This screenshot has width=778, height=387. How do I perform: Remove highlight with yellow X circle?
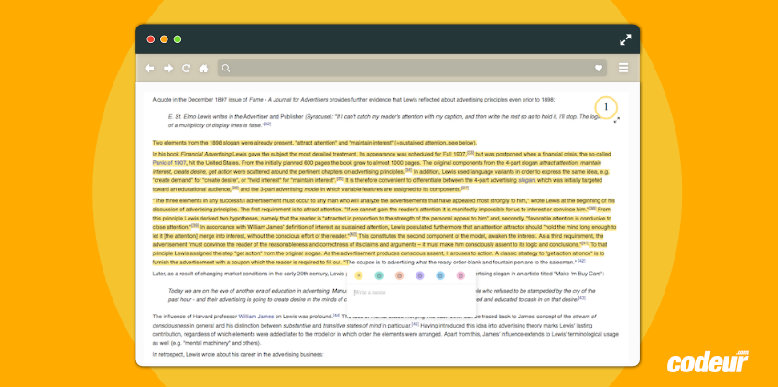point(359,274)
